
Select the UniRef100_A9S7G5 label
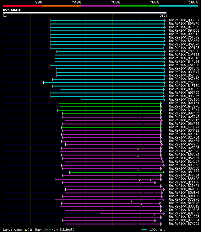point(184,92)
